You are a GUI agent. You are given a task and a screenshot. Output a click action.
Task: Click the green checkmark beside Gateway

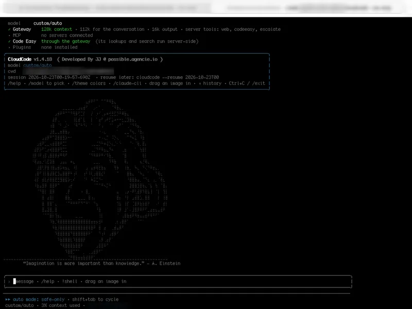(x=9, y=29)
